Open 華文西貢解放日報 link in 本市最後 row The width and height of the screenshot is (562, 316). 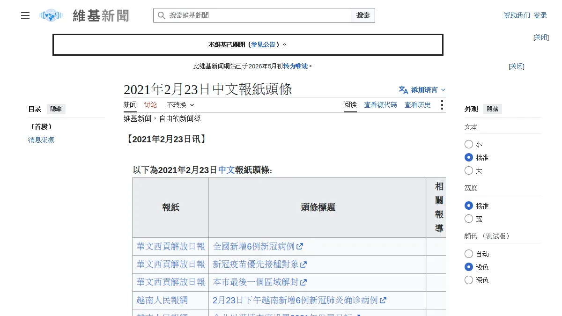(x=171, y=282)
